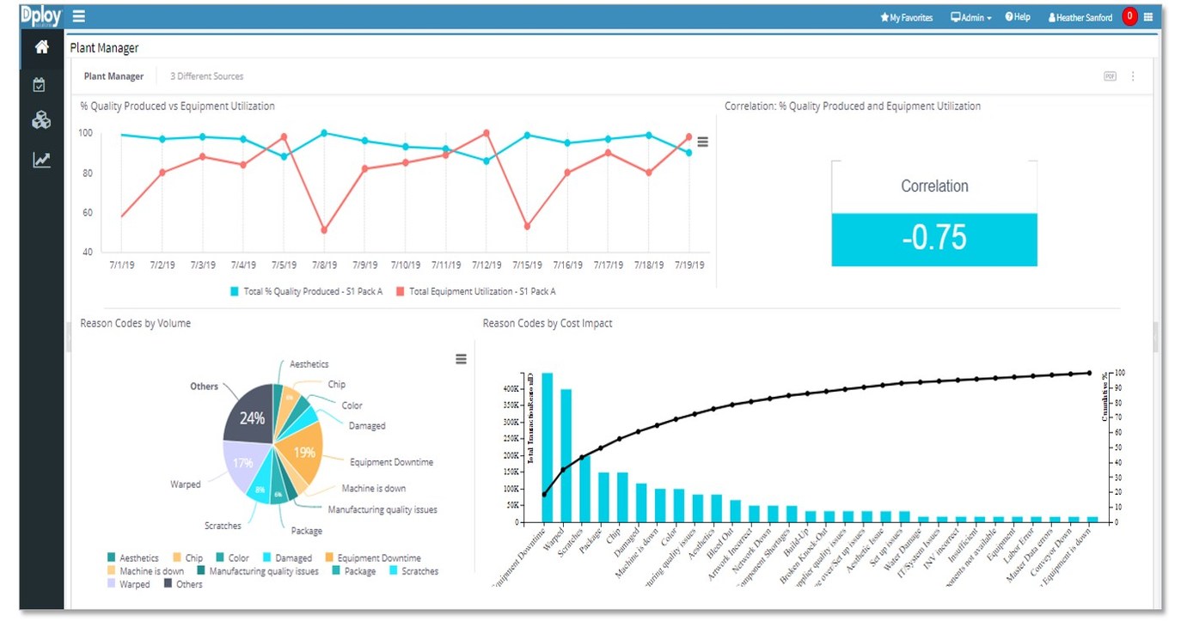Open My Favorites
The height and width of the screenshot is (621, 1187).
point(907,16)
